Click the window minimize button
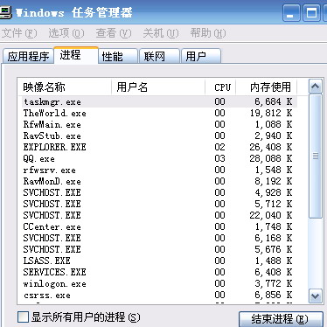Viewport: 327px width, 327px height. [291, 13]
